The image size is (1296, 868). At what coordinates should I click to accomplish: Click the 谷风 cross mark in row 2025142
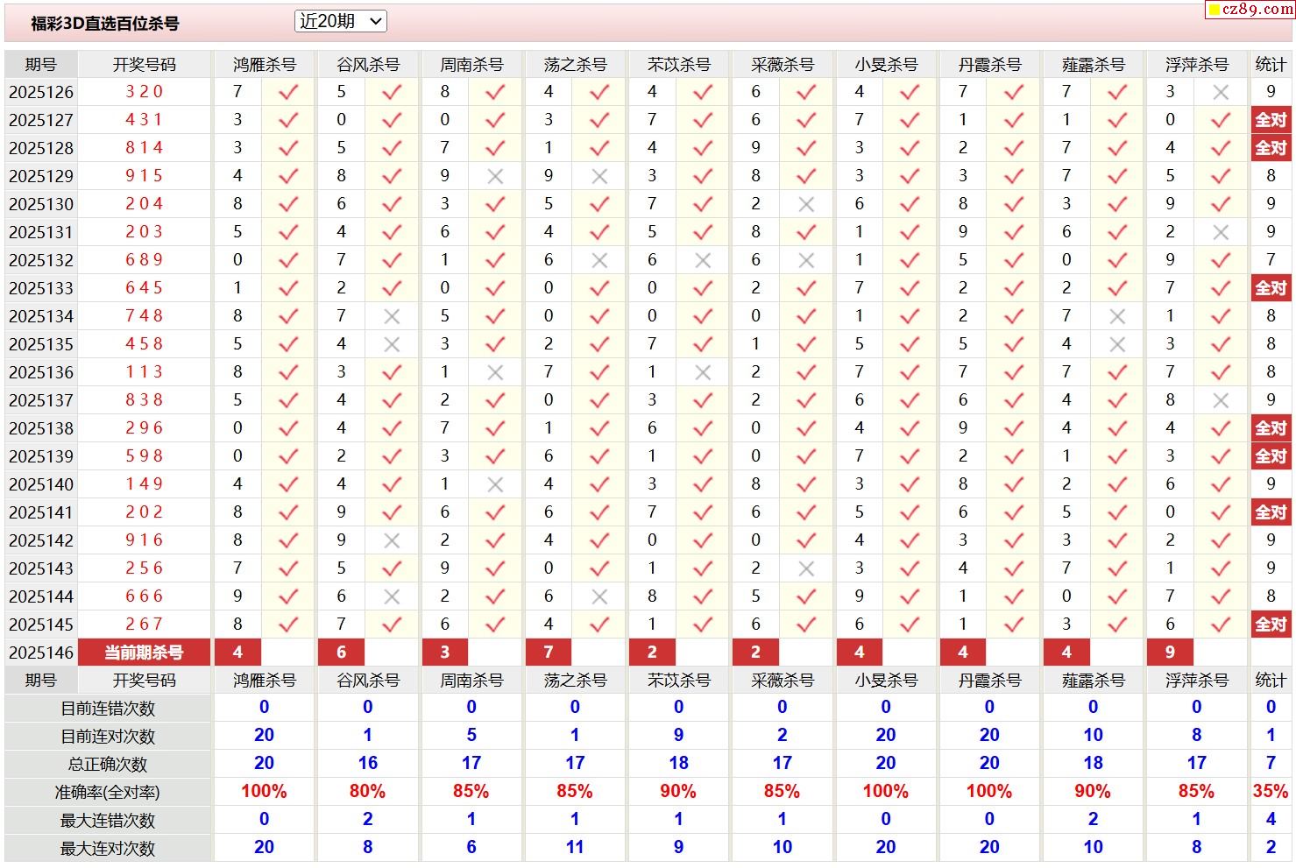(392, 540)
